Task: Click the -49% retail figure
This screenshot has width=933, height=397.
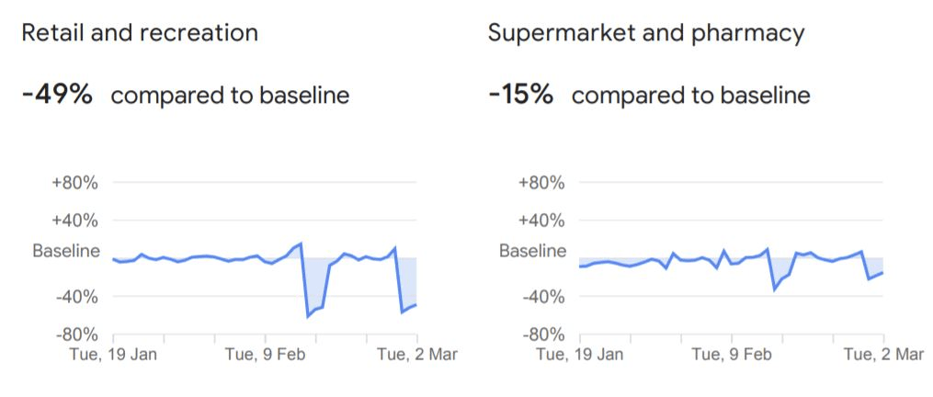Action: (57, 95)
